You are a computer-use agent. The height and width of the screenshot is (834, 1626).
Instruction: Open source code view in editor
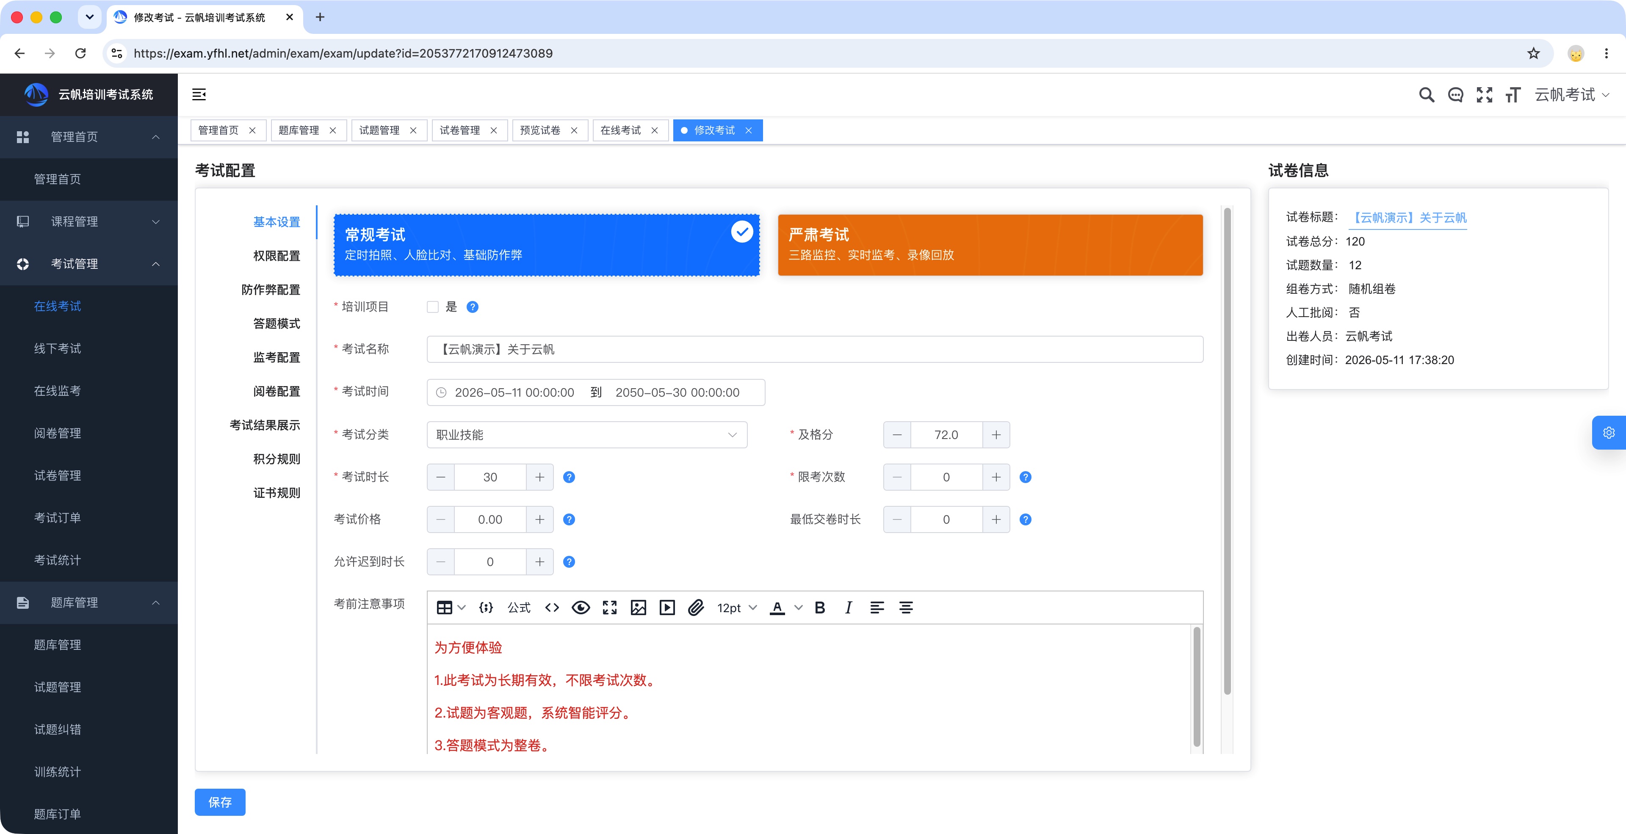click(x=552, y=608)
